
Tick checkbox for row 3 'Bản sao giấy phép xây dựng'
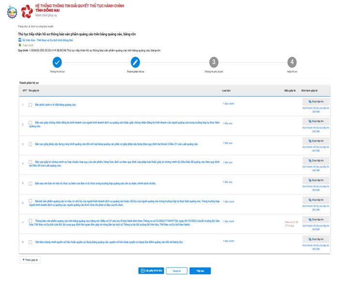pyautogui.click(x=30, y=144)
